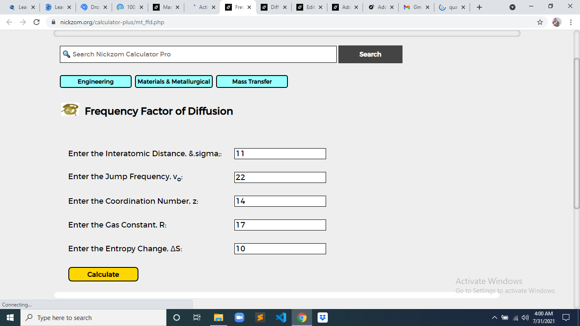Open the Wi-Fi network tray icon
Viewport: 580px width, 326px height.
516,318
